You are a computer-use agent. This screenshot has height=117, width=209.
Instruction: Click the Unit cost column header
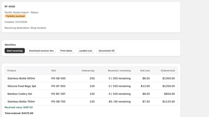click(145, 70)
